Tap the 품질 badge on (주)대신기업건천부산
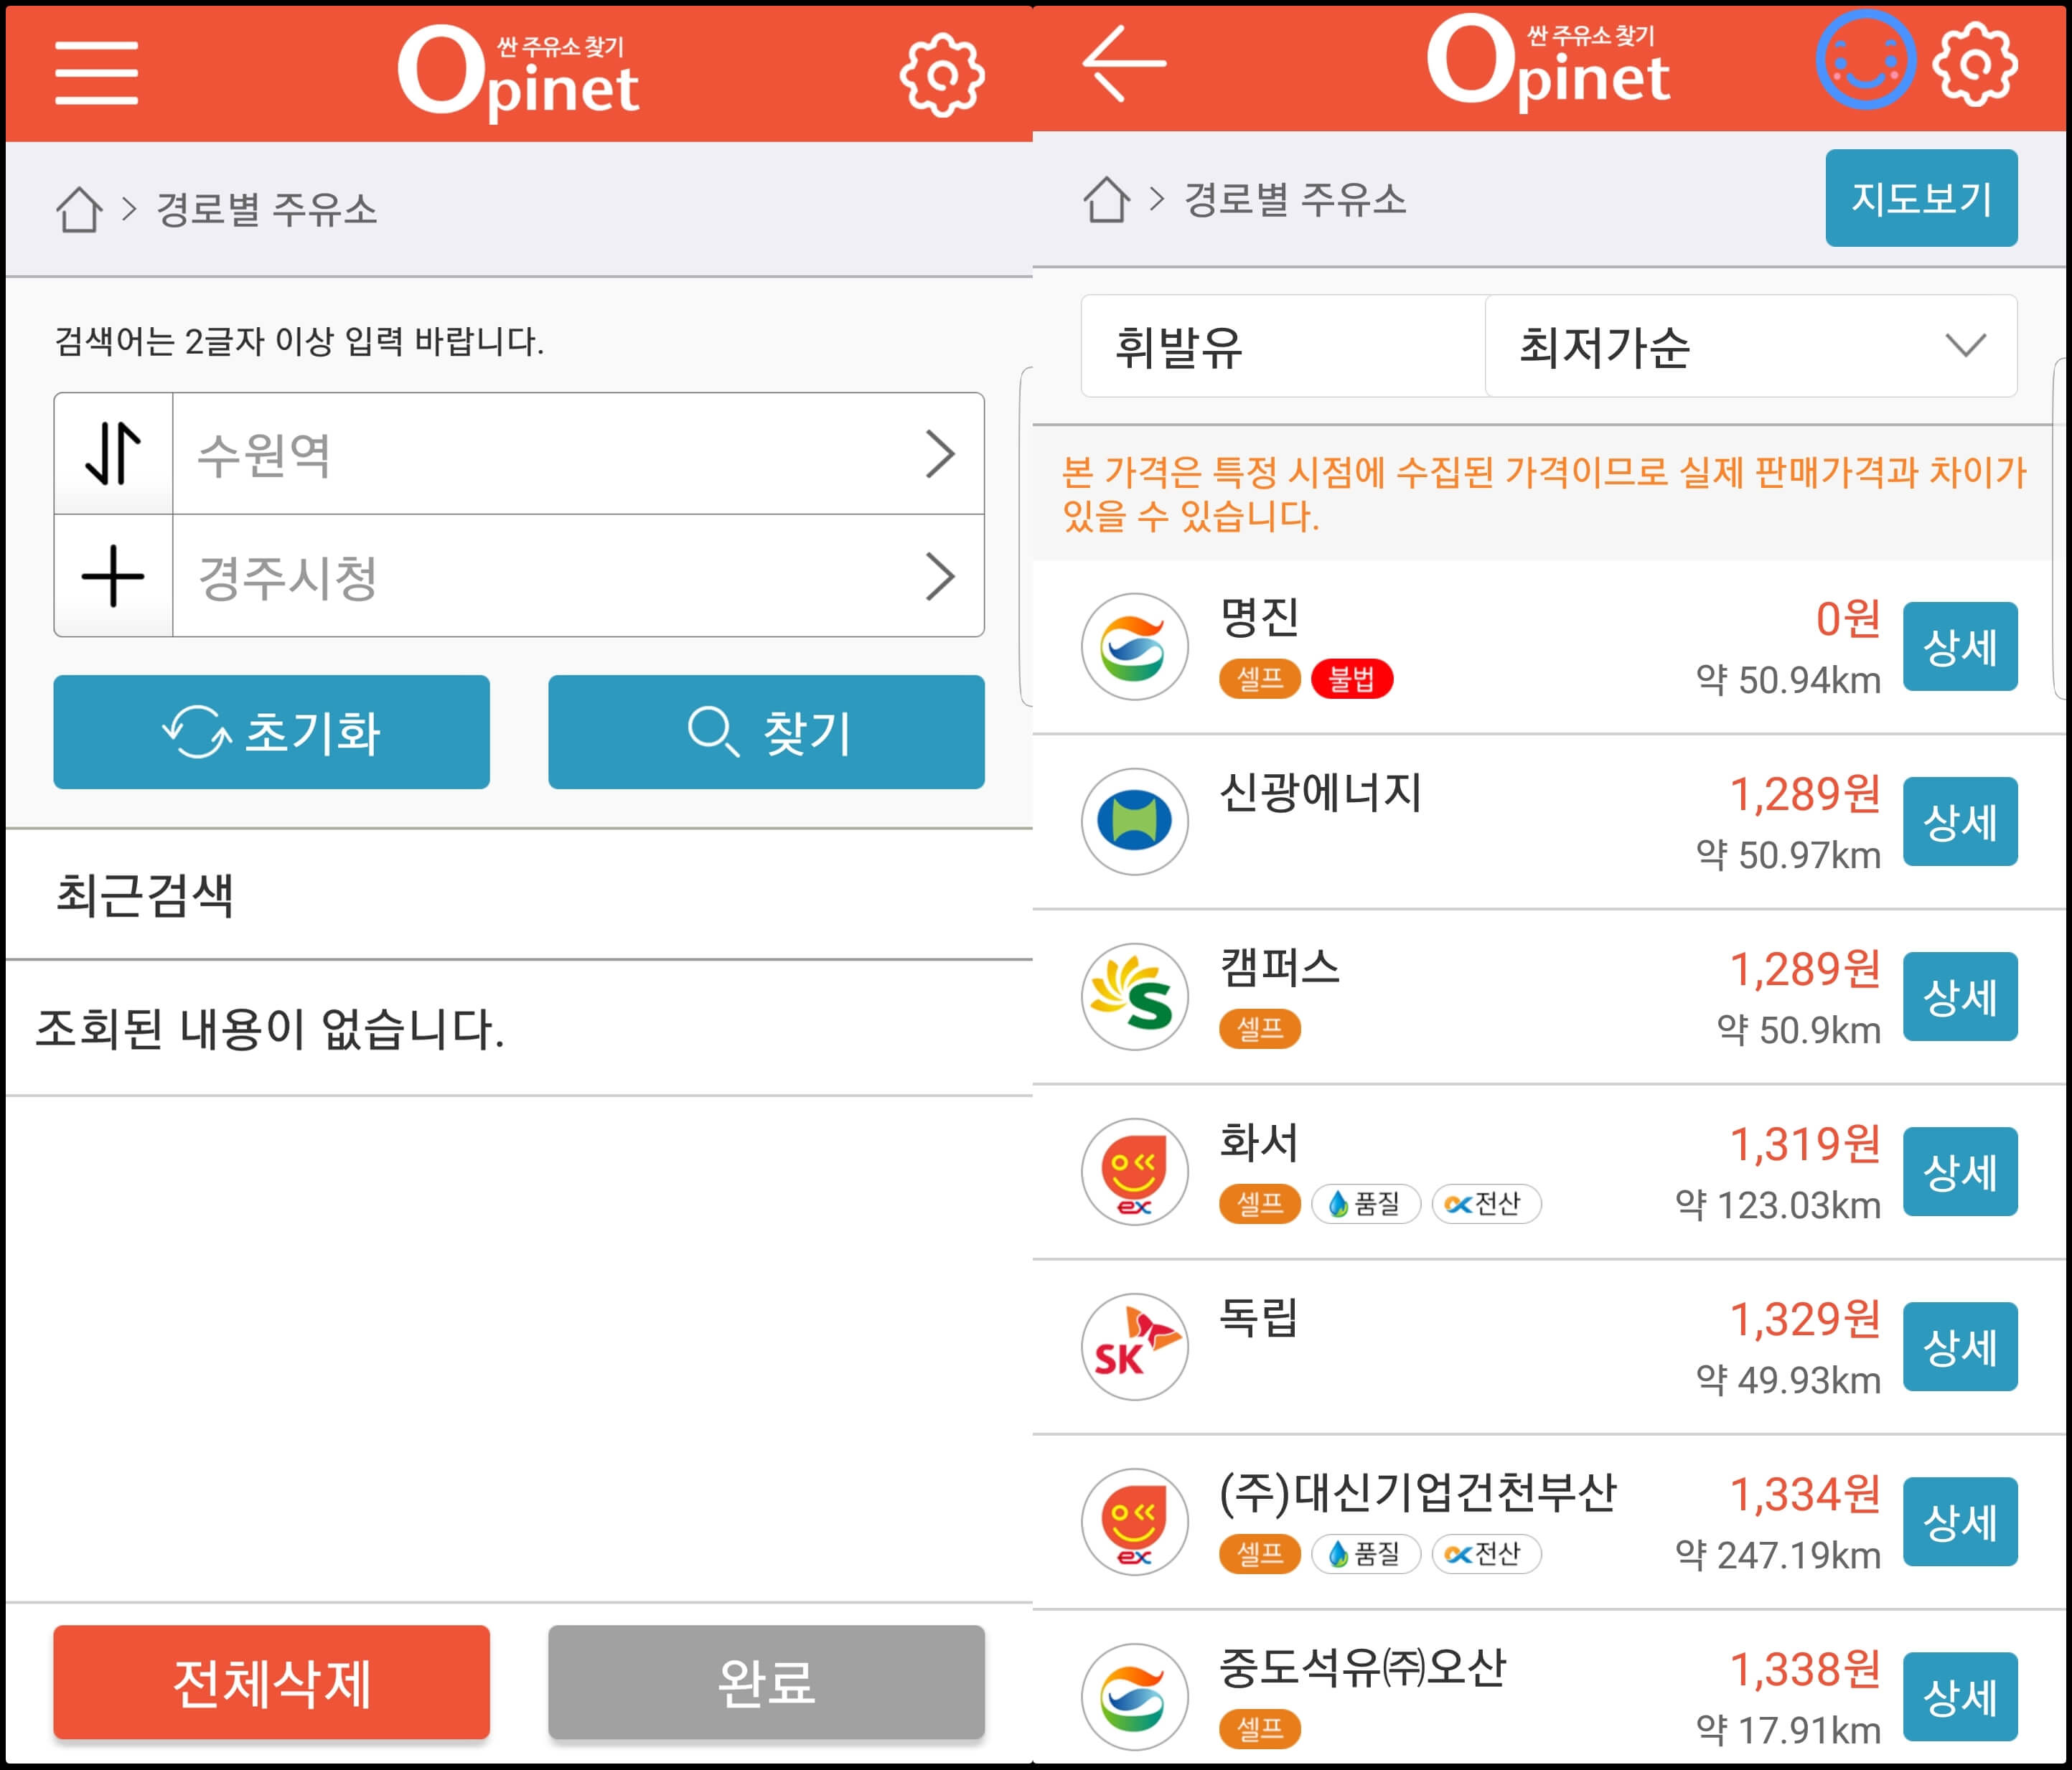 1365,1553
